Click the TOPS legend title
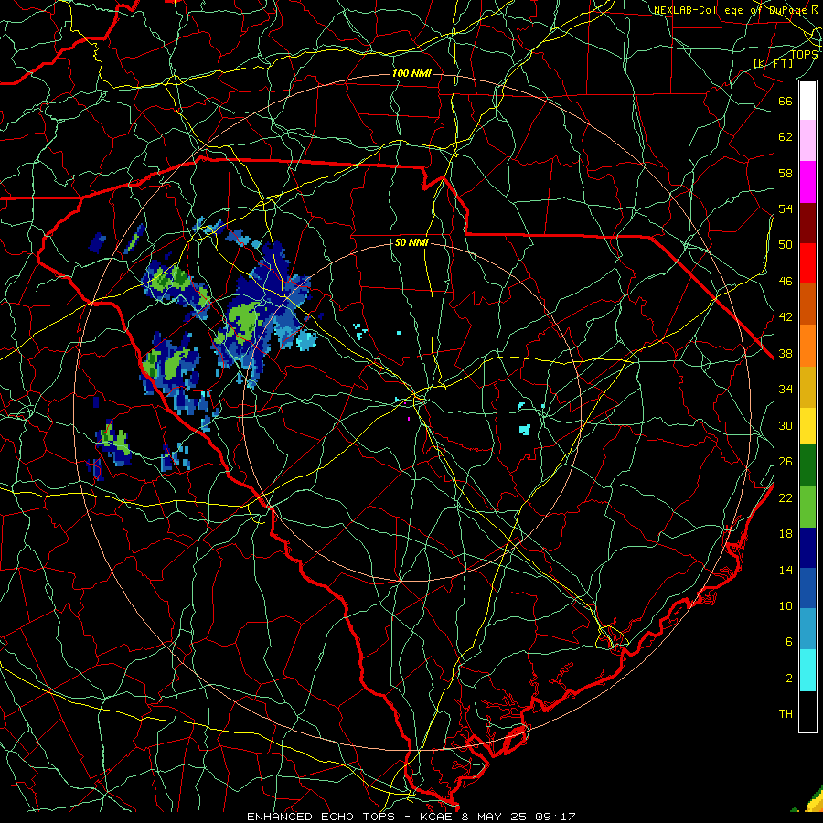This screenshot has height=823, width=823. (804, 54)
